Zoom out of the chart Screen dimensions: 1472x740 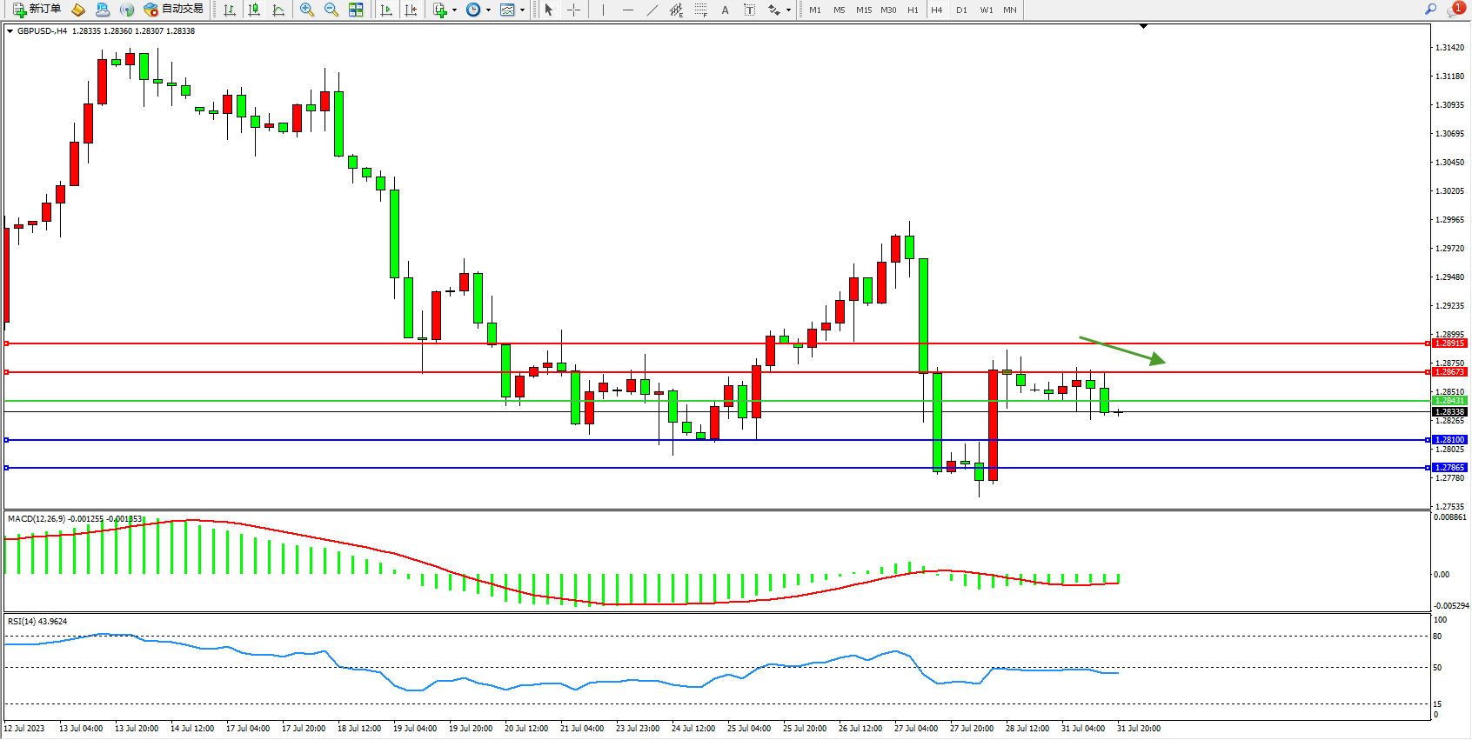[331, 10]
